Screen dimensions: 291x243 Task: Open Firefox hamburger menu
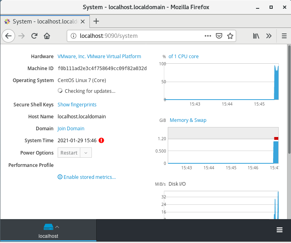(284, 36)
